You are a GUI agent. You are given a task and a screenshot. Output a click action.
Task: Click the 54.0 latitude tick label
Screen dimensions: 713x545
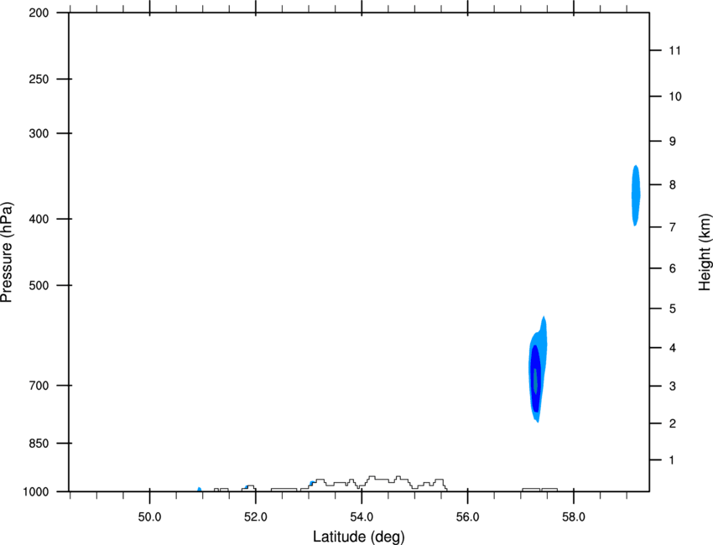point(362,517)
